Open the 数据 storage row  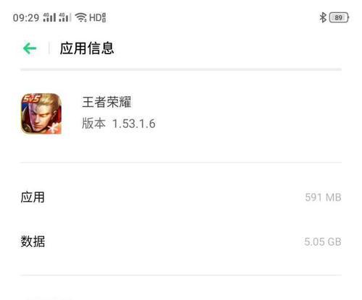pyautogui.click(x=181, y=241)
